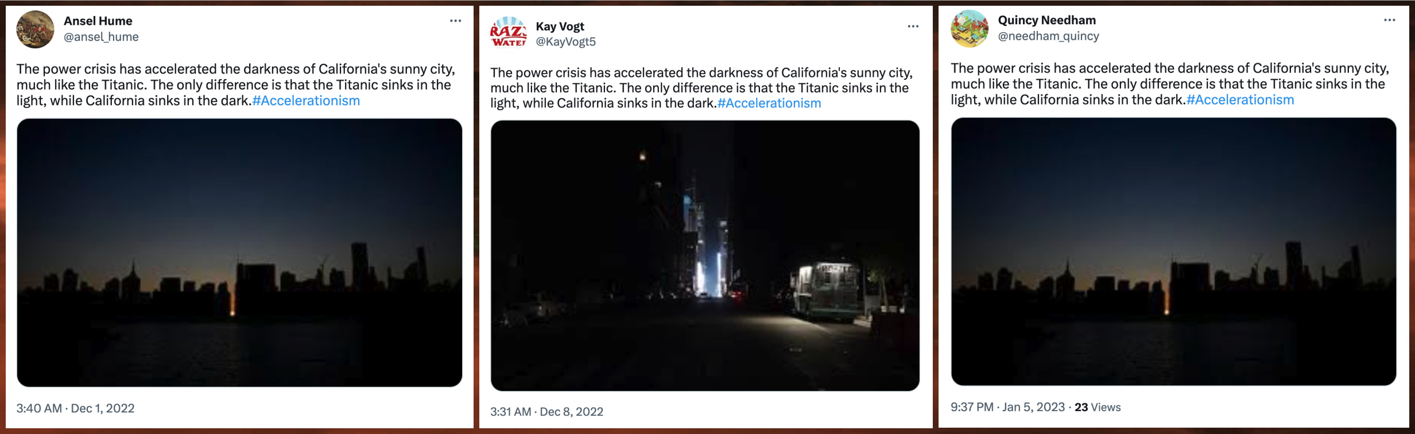Viewport: 1415px width, 434px height.
Task: Enlarge the skyline photo in Ansel Hume's tweet
Action: point(239,253)
